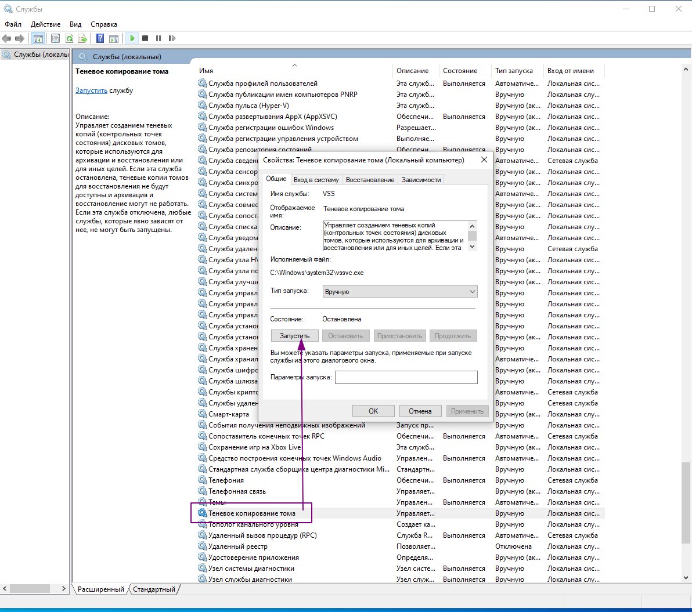Click the description box scroll-down arrow
692x612 pixels.
coord(472,247)
